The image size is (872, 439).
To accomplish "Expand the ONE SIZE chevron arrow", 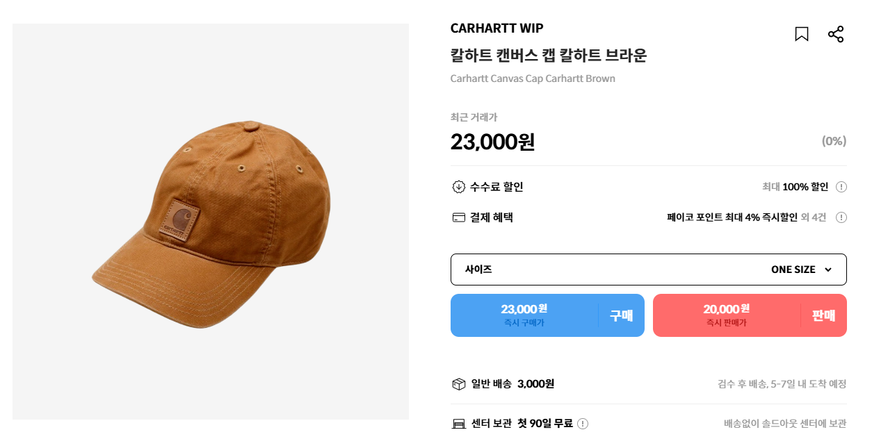I will (x=827, y=270).
